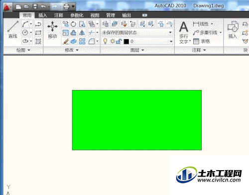249x195 pixels.
Task: Expand the quick access toolbar customize arrow
Action: (73, 6)
